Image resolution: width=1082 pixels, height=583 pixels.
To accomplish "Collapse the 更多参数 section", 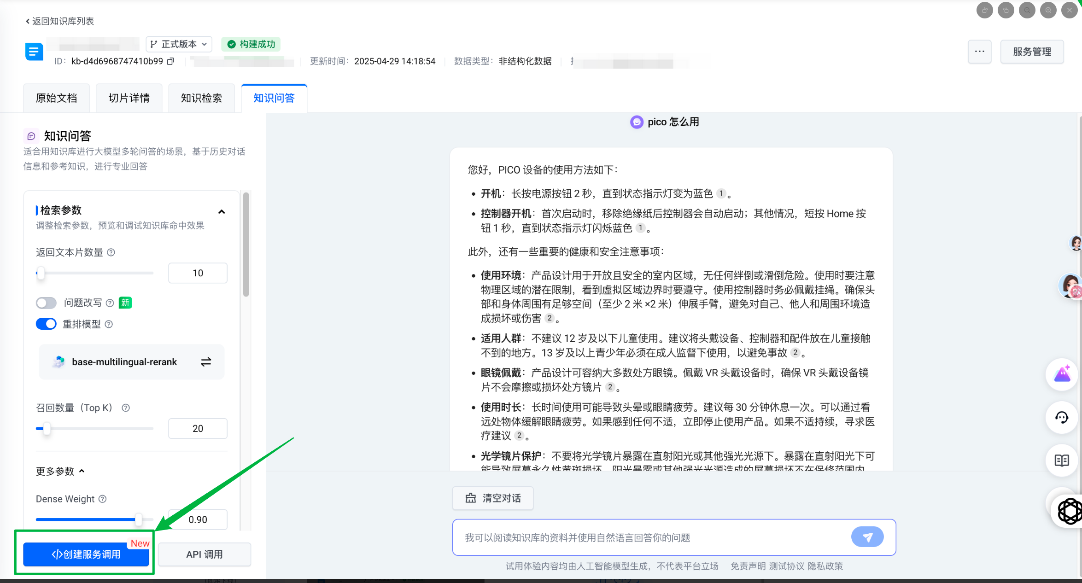I will pyautogui.click(x=60, y=471).
